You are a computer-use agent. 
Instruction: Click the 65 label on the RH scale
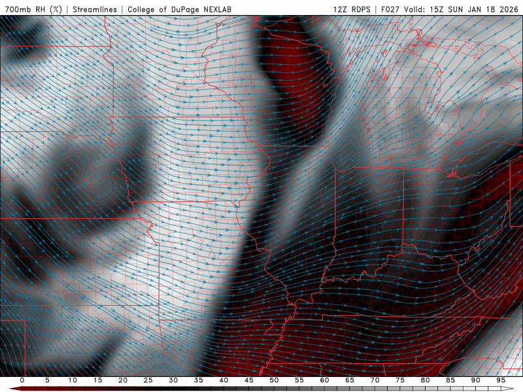350,380
